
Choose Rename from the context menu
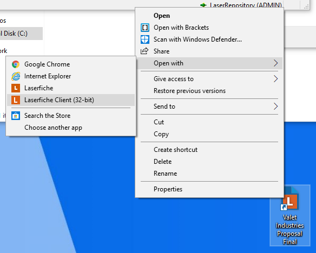point(209,174)
